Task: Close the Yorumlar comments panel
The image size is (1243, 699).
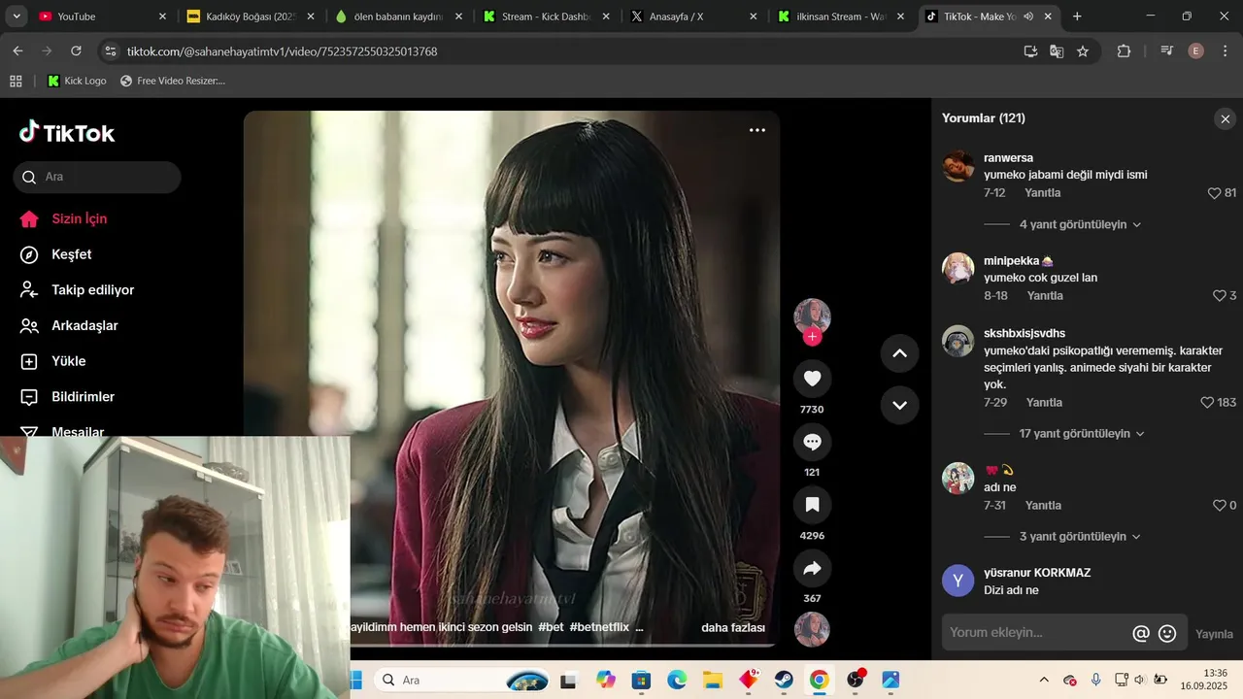Action: (x=1225, y=118)
